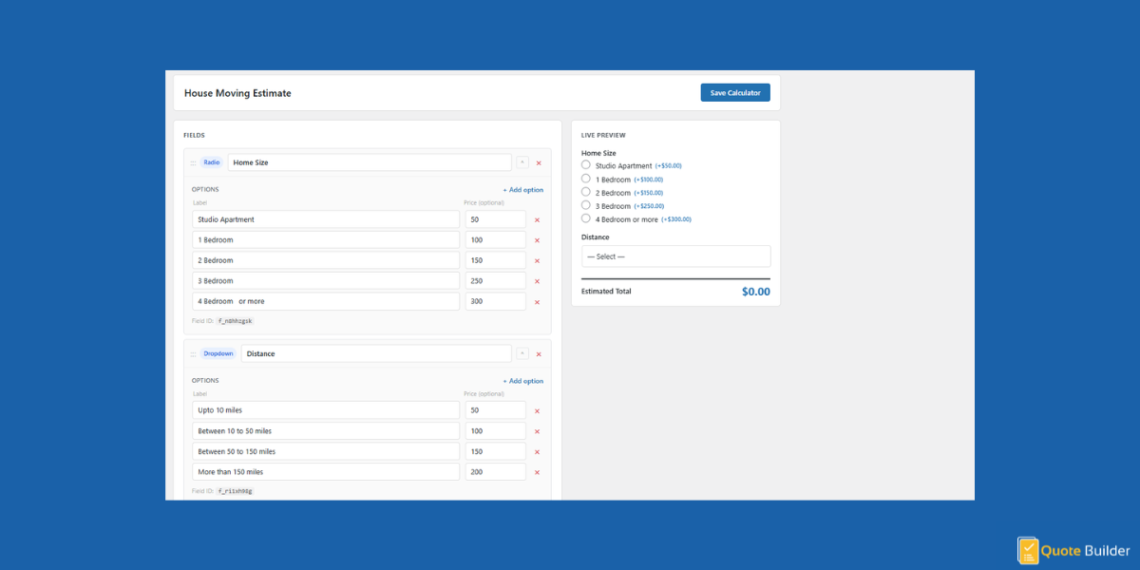
Task: Click the Home Size field name input
Action: coord(370,162)
